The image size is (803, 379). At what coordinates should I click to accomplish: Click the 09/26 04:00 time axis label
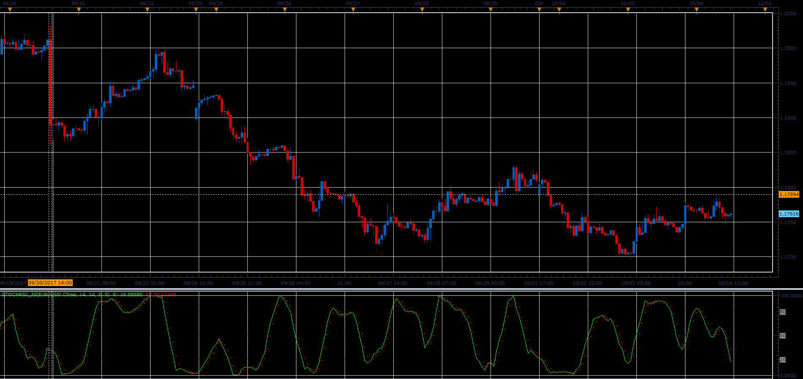click(x=296, y=283)
